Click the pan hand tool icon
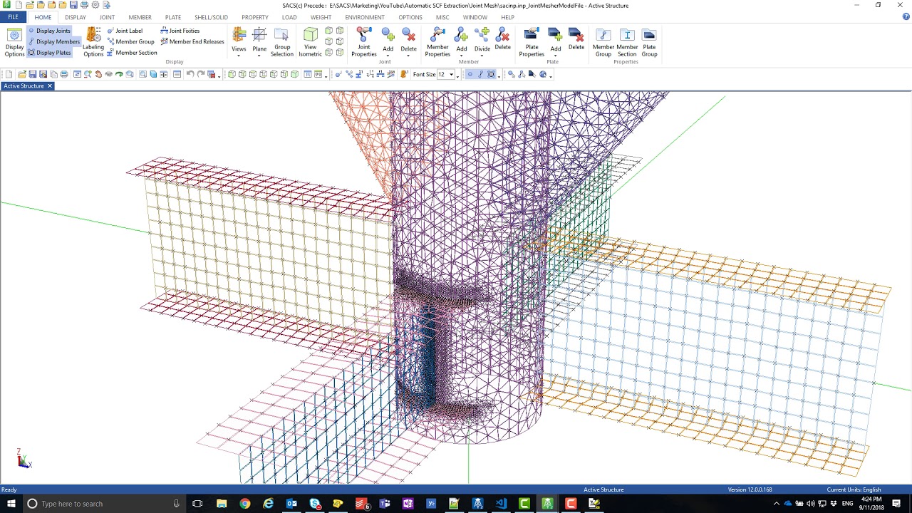 tap(98, 74)
